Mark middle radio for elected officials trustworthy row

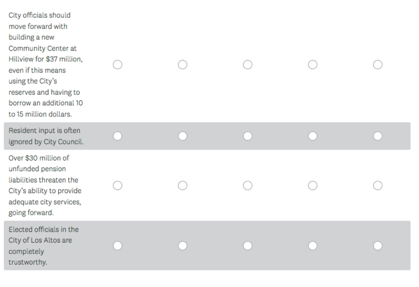point(247,246)
